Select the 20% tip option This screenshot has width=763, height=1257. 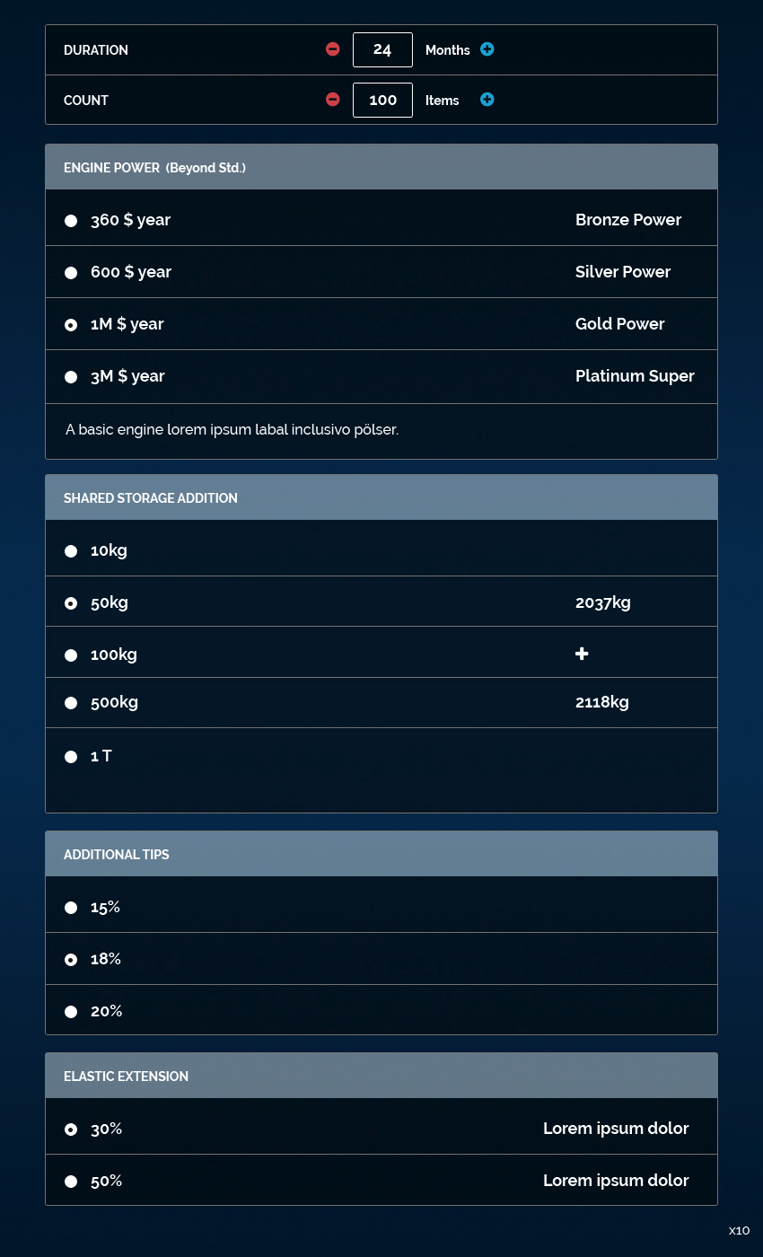[x=71, y=1012]
